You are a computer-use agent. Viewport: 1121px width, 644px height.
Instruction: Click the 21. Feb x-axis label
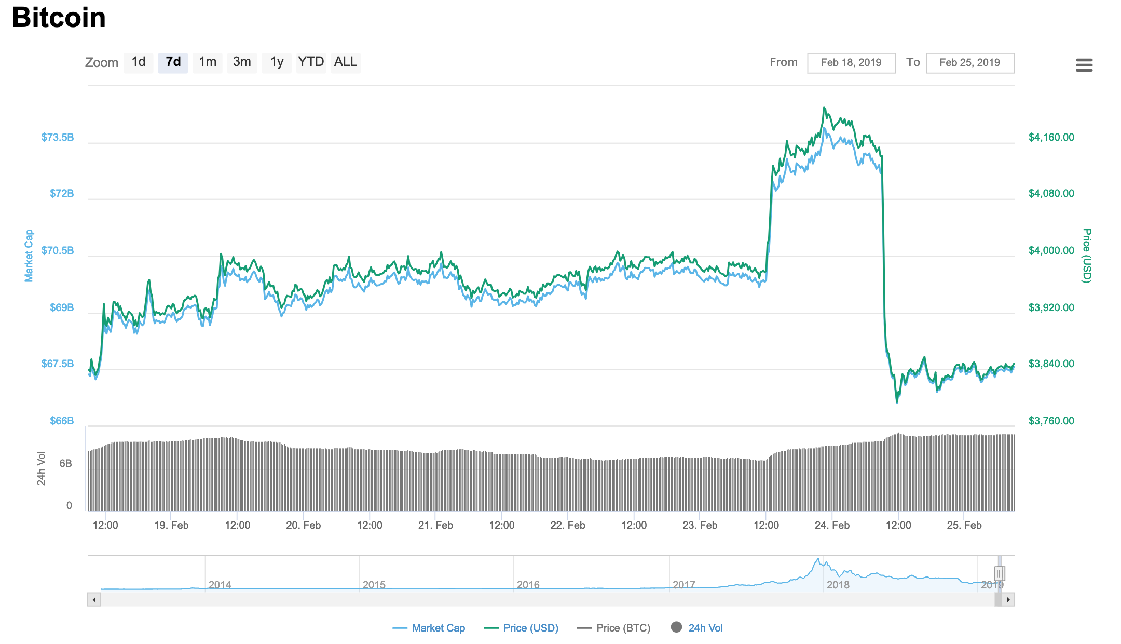click(x=436, y=525)
